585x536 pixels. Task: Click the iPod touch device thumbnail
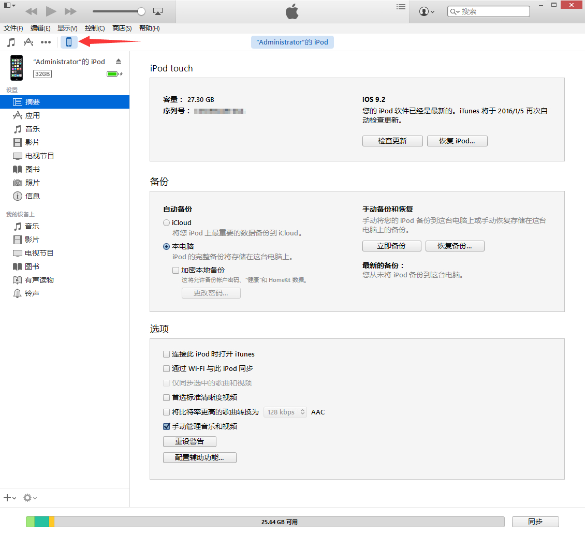click(17, 67)
